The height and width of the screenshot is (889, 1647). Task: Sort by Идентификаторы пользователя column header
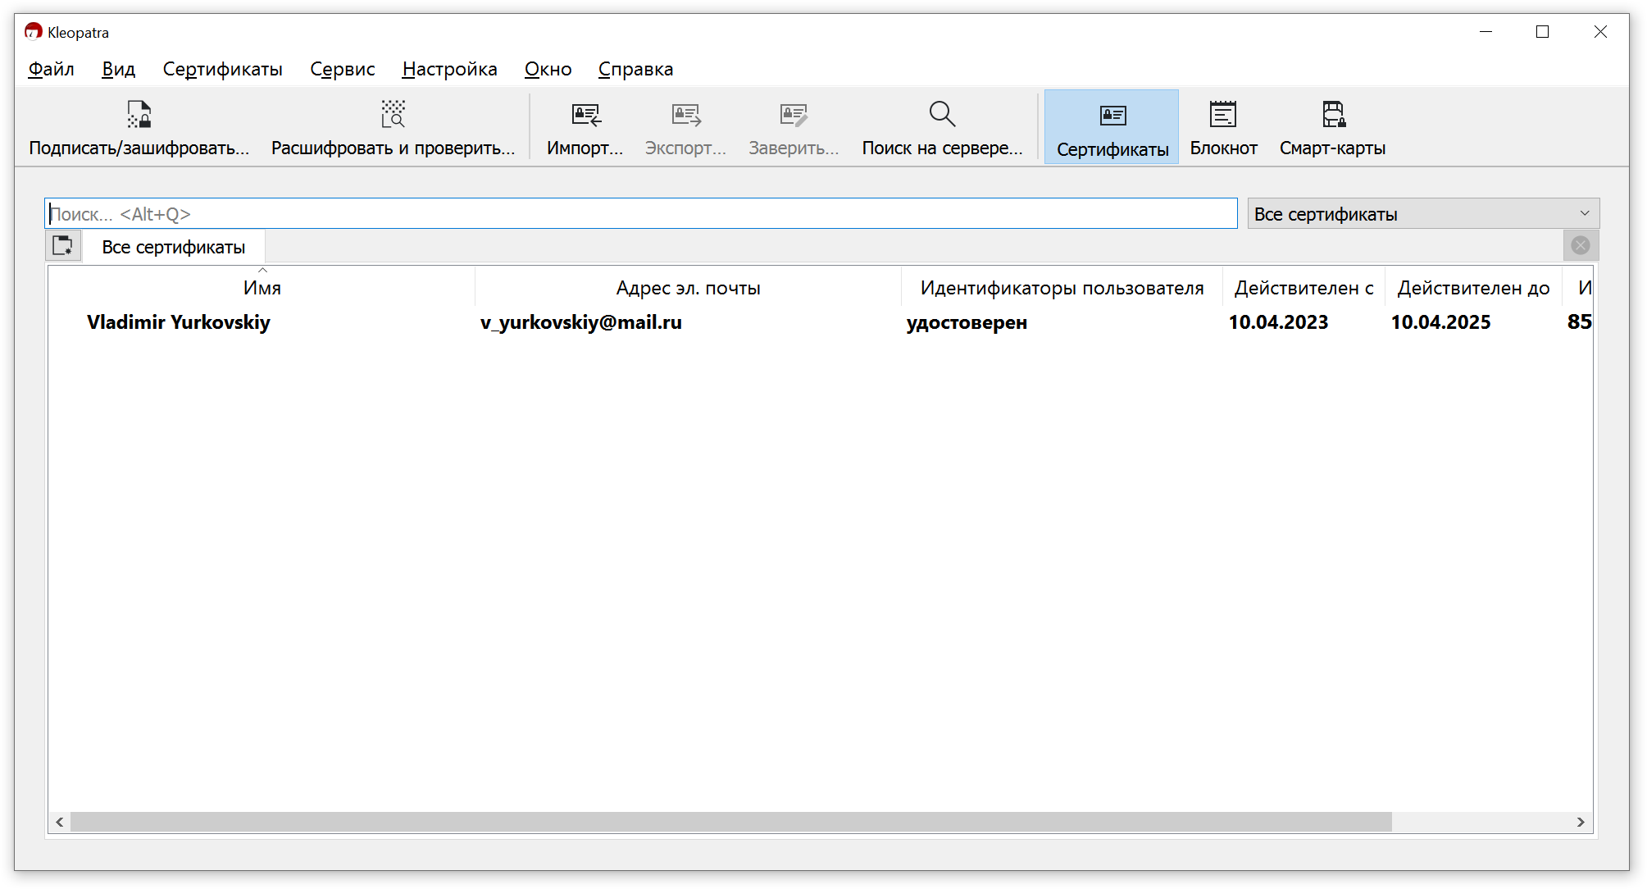pos(1062,288)
